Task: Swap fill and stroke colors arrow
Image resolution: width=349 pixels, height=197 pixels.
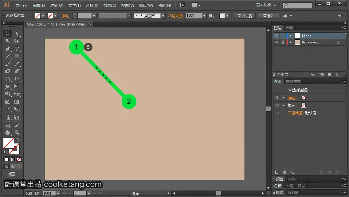Action: click(x=18, y=139)
